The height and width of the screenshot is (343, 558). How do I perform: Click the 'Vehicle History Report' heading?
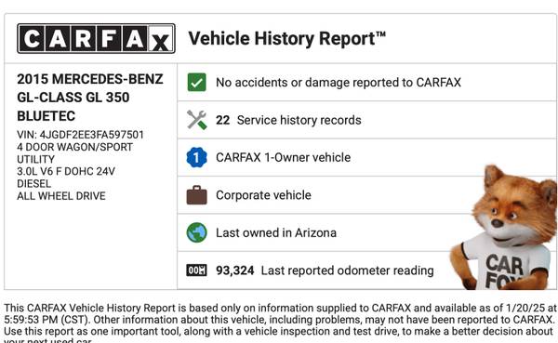[286, 38]
